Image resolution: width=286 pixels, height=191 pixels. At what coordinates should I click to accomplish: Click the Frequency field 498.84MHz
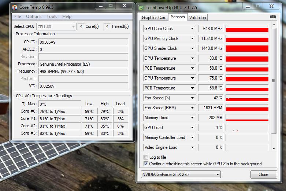click(x=83, y=71)
